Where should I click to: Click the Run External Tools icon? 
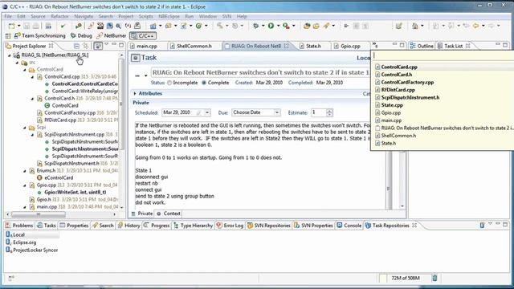(x=286, y=26)
